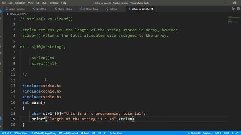
Task: Open the Run menu
Action: [x=44, y=3]
